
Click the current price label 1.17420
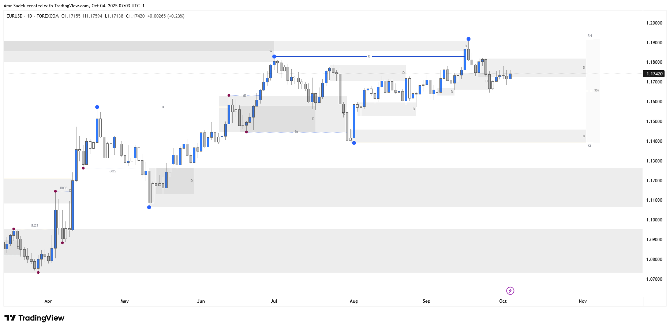pyautogui.click(x=654, y=74)
